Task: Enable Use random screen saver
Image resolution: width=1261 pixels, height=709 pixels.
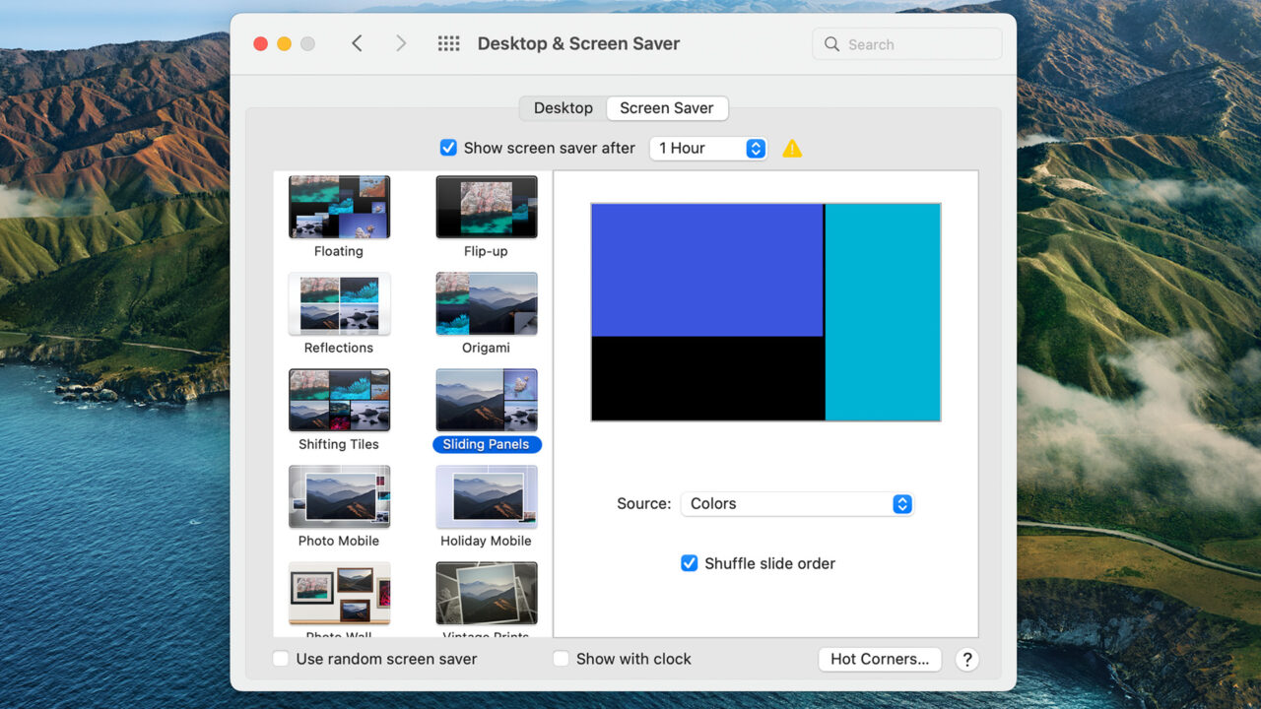Action: [281, 659]
